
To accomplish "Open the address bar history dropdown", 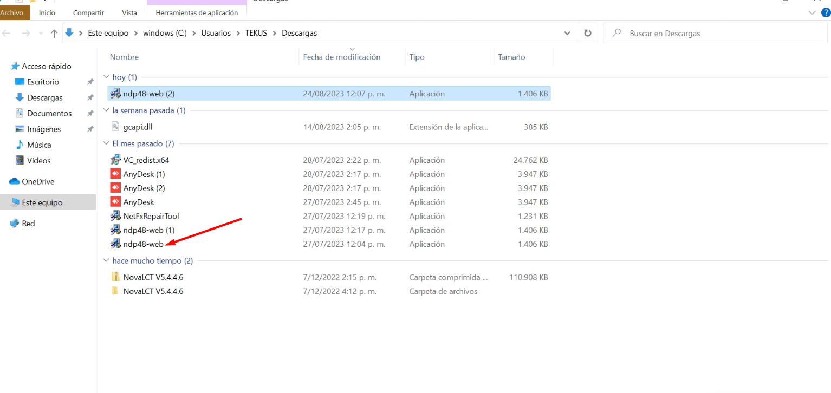I will (567, 33).
